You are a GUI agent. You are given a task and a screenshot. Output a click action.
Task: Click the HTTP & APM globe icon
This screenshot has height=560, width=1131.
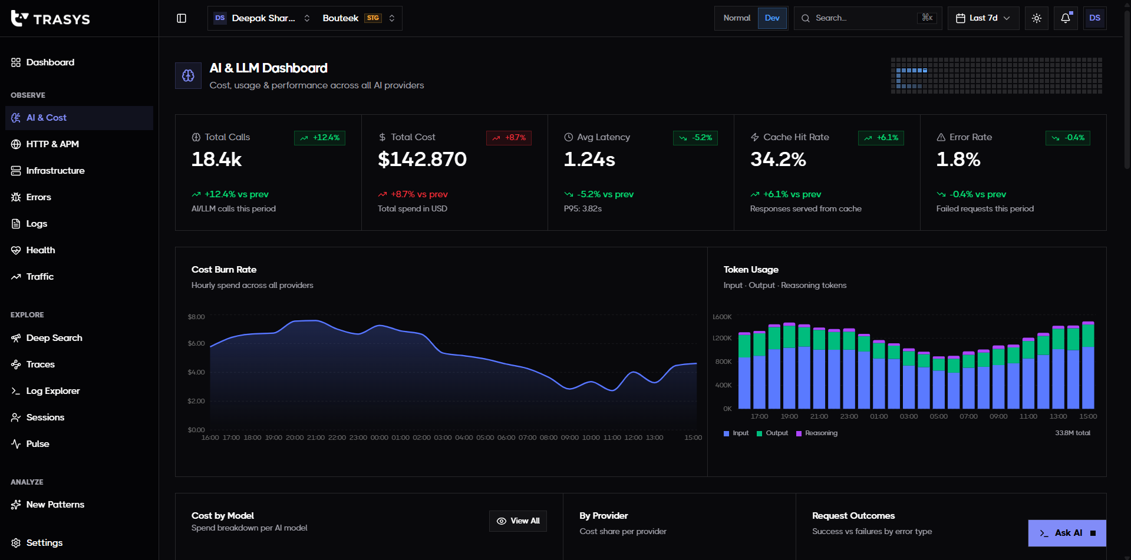[x=16, y=144]
